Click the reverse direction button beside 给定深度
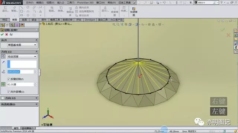Screen dimensions: 238x133 [x=3, y=57]
